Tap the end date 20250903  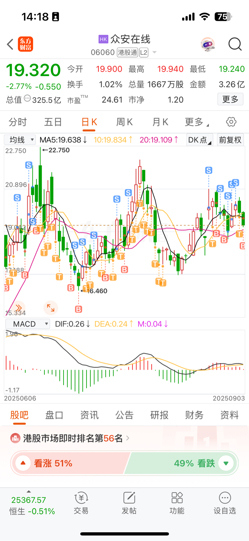[x=229, y=398]
